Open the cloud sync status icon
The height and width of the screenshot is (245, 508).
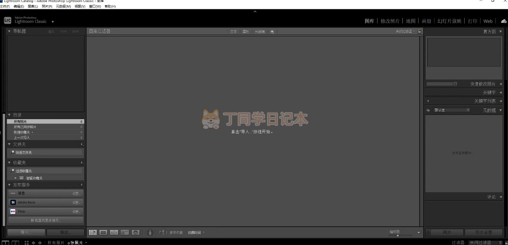click(504, 21)
